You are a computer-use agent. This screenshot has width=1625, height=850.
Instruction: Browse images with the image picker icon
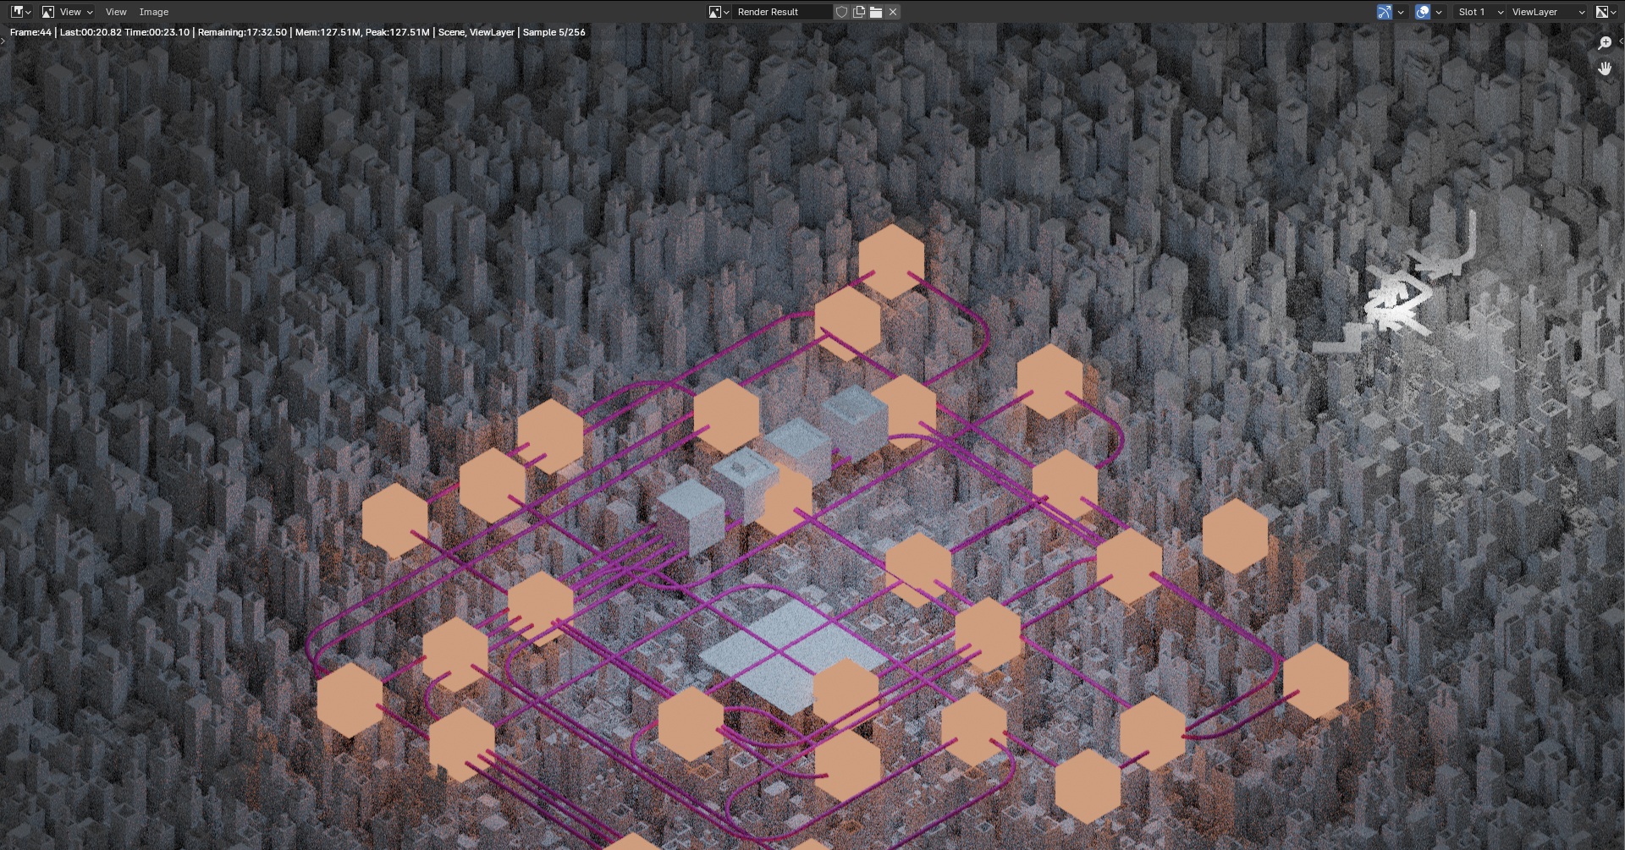(x=719, y=12)
